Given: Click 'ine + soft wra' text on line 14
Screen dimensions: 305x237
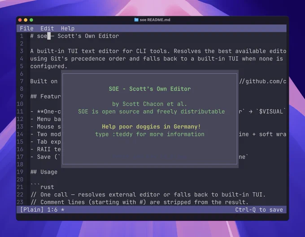Looking at the screenshot, I should [262, 134].
